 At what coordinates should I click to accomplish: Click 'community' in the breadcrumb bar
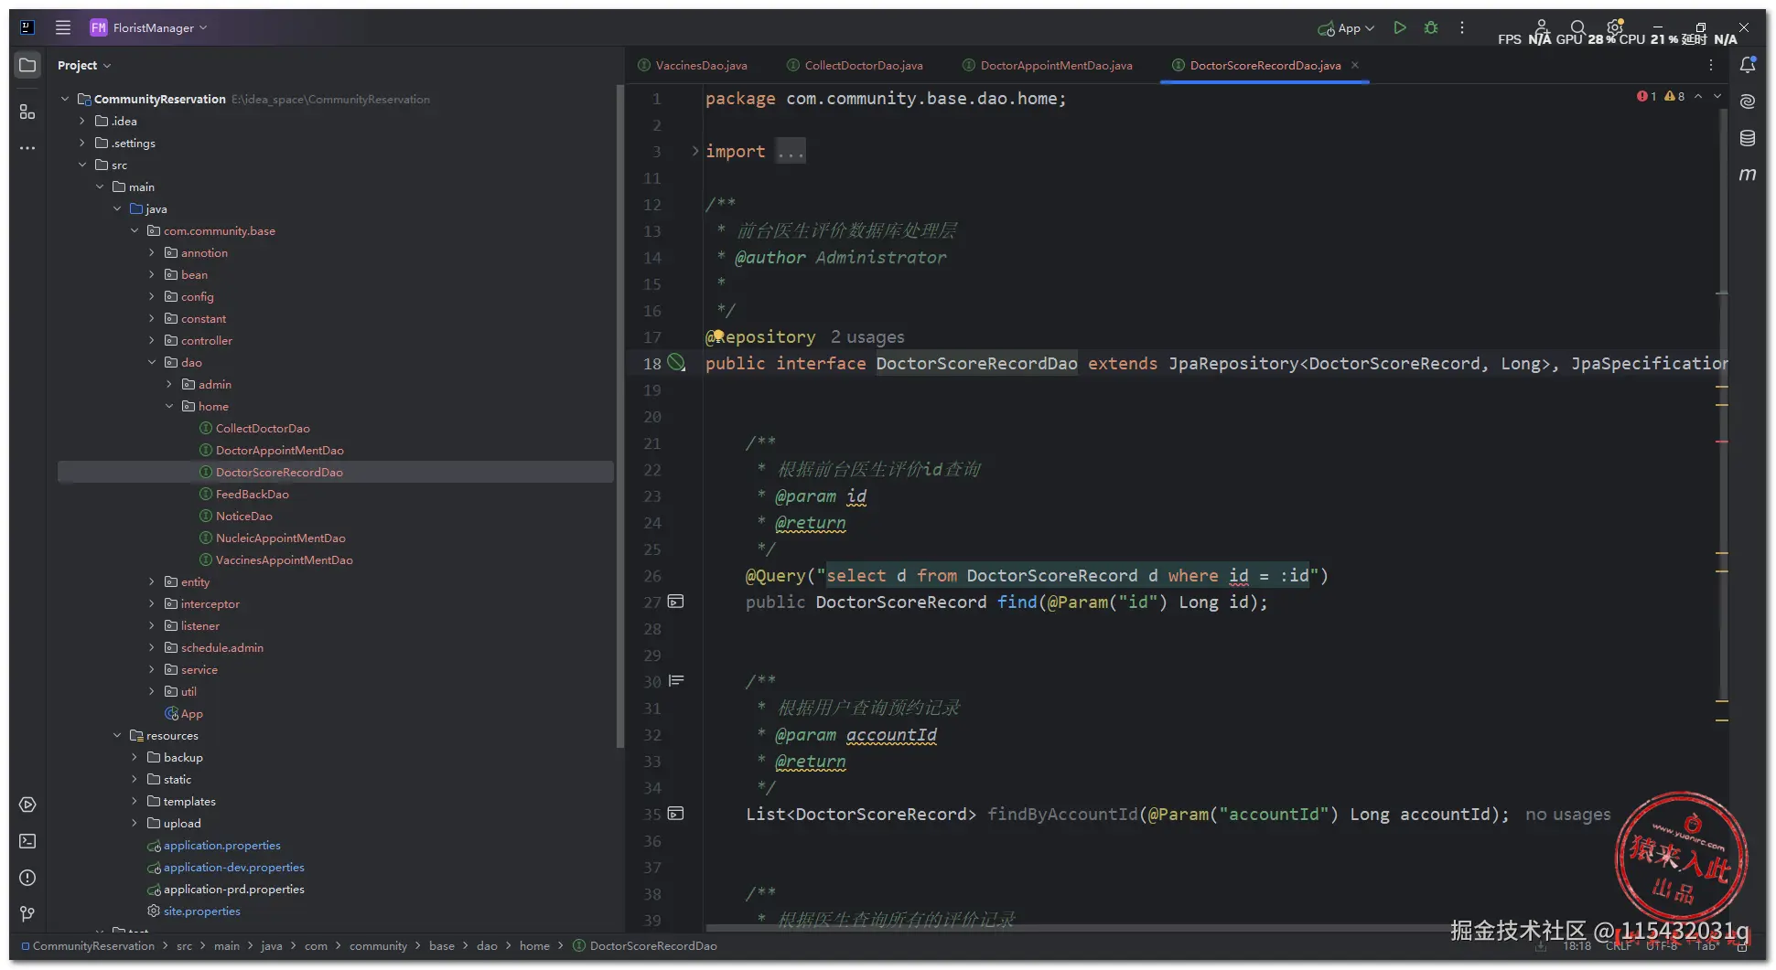(378, 946)
